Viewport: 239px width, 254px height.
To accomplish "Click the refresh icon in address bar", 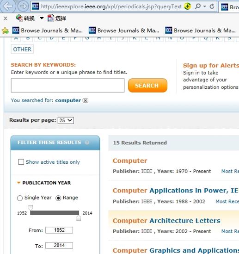I will coord(212,6).
